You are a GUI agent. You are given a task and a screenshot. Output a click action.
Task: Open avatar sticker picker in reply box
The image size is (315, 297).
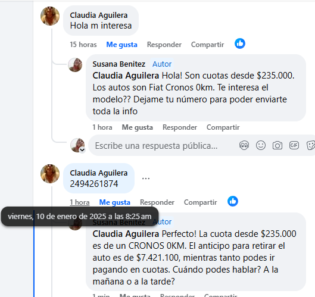pos(244,145)
